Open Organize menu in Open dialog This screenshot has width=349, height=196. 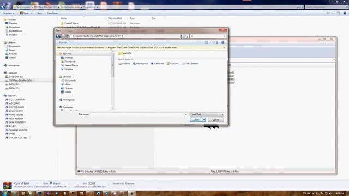64,42
